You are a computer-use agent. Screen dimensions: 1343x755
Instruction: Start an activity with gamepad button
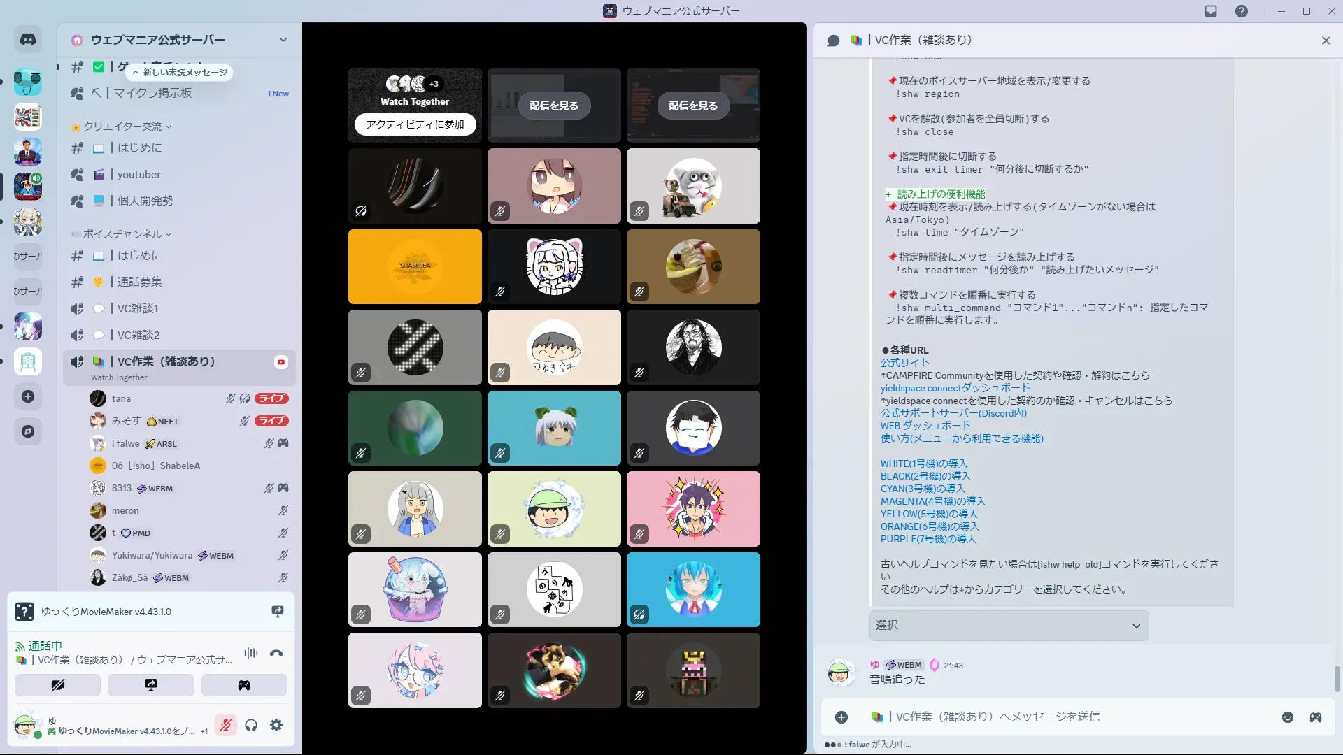coord(244,685)
